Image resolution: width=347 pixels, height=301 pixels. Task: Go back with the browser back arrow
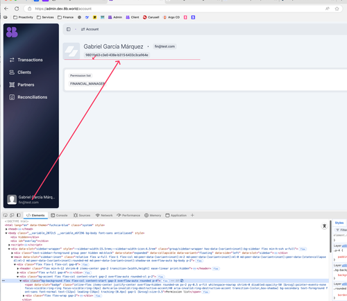coord(6,9)
